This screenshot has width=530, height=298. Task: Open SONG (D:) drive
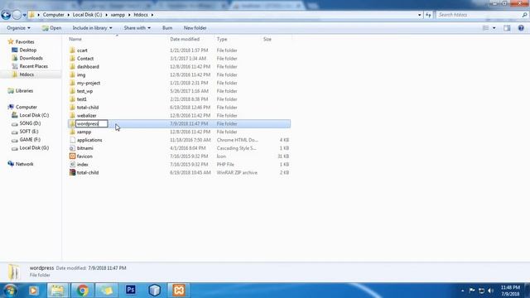coord(30,123)
